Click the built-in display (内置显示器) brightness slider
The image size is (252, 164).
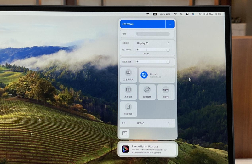tap(153, 62)
